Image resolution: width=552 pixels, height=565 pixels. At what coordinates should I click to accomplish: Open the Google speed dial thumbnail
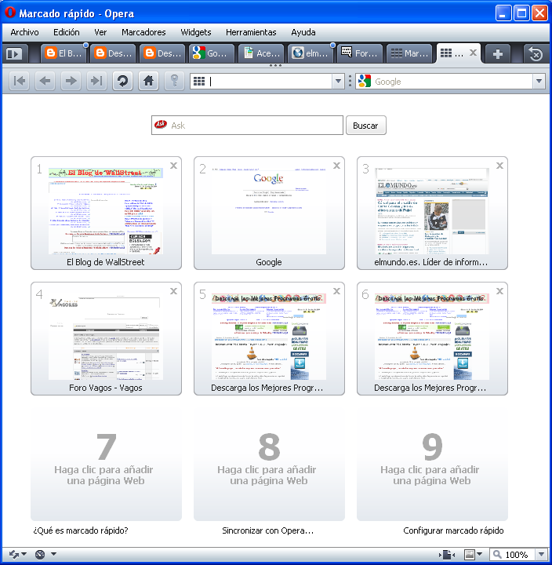tap(269, 213)
